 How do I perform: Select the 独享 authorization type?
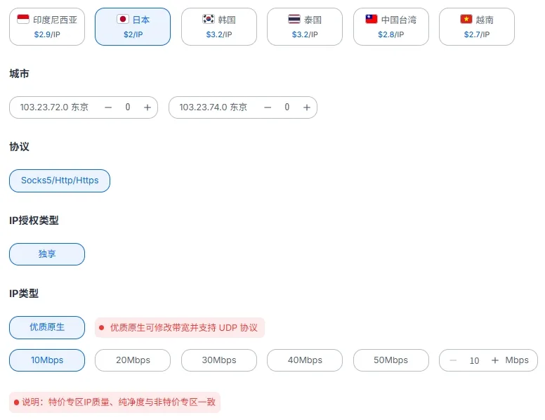point(47,254)
